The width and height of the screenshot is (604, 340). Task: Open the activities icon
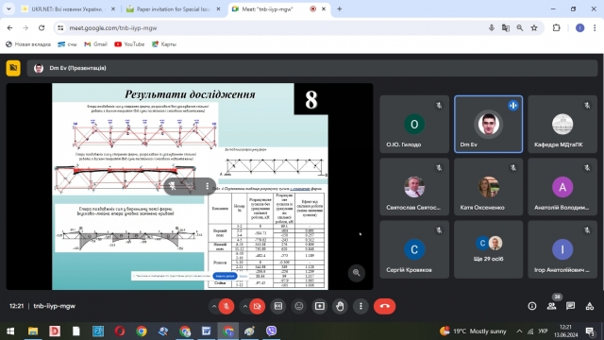click(590, 306)
